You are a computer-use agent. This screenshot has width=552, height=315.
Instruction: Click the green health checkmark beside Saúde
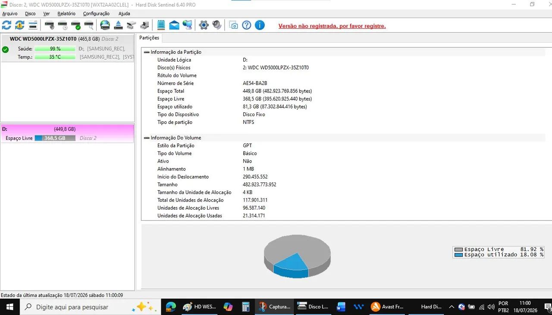click(x=5, y=49)
